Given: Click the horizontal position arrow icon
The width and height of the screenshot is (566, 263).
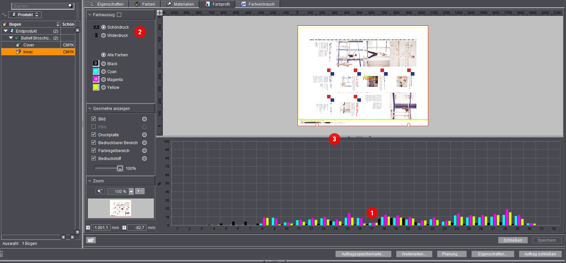Looking at the screenshot, I should tap(88, 227).
